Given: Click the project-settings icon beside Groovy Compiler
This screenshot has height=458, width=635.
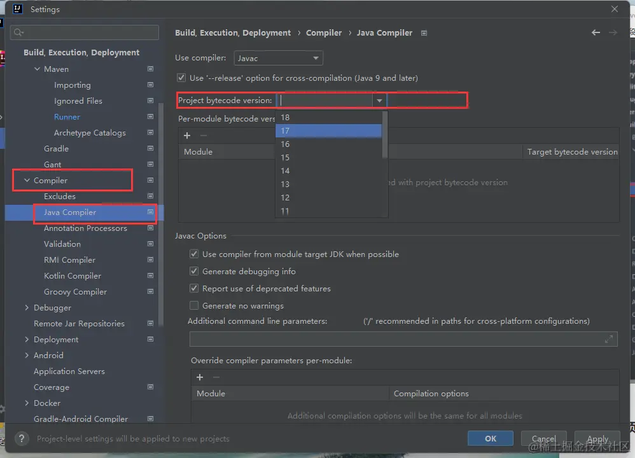Looking at the screenshot, I should (x=150, y=291).
